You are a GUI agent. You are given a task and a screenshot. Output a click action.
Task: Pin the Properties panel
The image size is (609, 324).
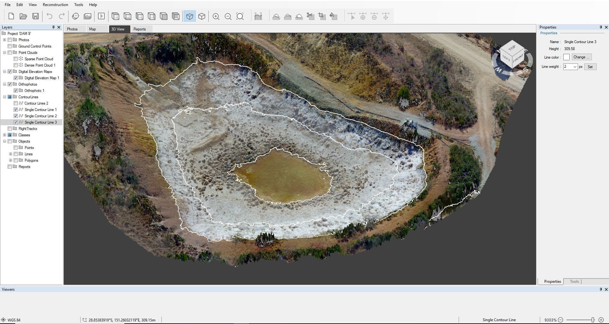pos(601,27)
